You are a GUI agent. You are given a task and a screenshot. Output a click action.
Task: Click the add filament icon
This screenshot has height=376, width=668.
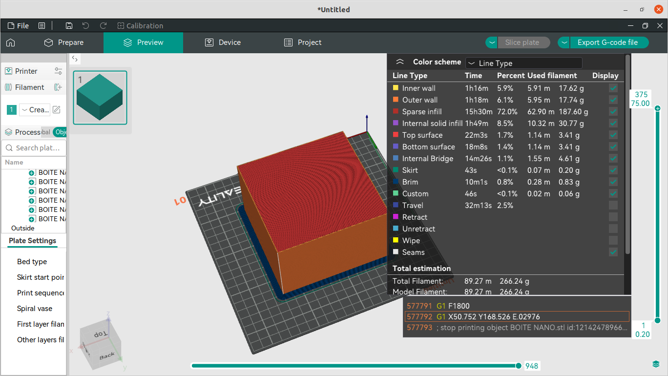click(58, 87)
